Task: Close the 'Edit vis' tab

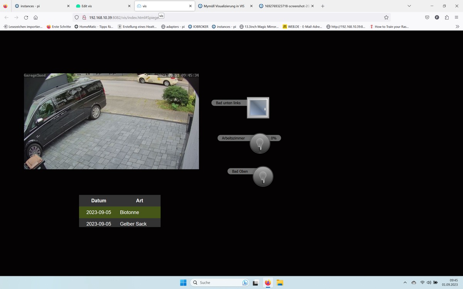Action: (129, 6)
